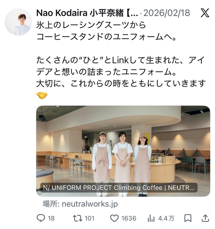The image size is (215, 229).
Task: Like the post with the heart icon
Action: coord(114,218)
